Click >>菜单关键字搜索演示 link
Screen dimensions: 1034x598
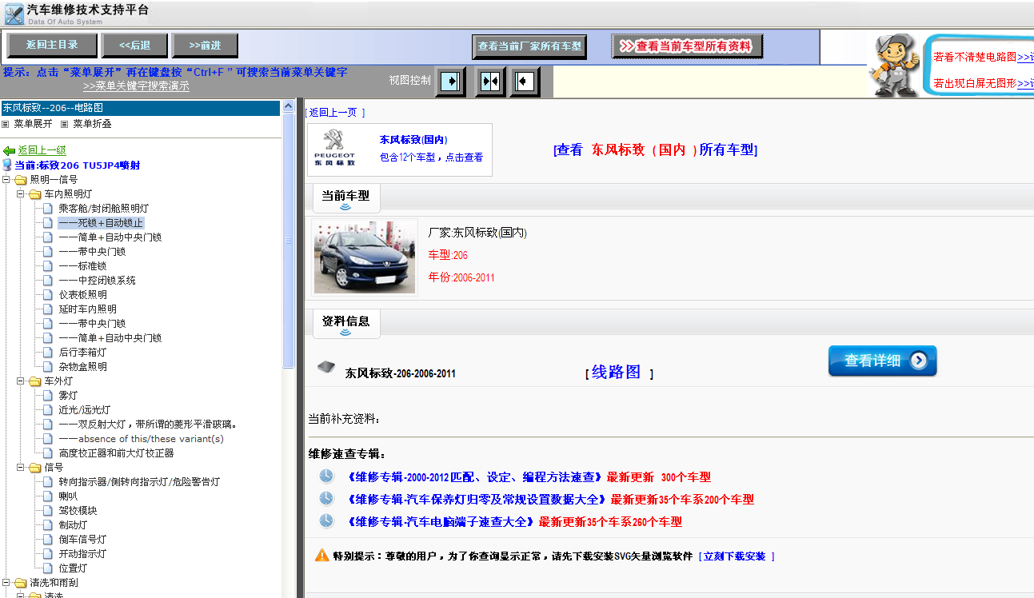coord(136,86)
